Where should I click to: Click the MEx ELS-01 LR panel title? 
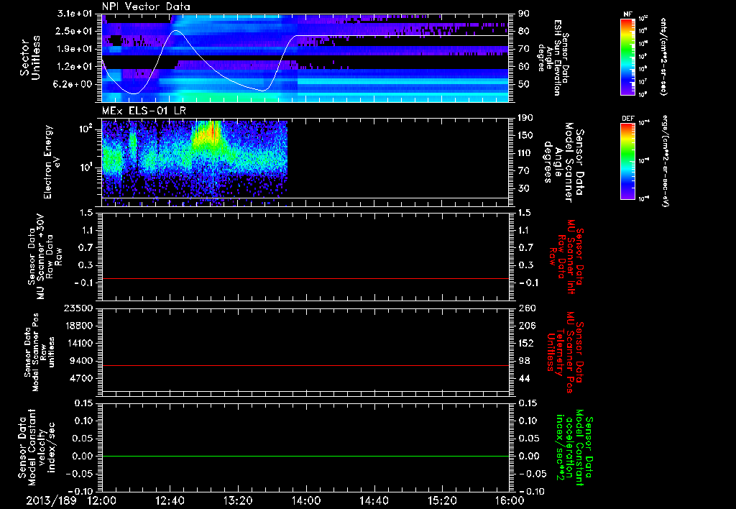[x=144, y=111]
